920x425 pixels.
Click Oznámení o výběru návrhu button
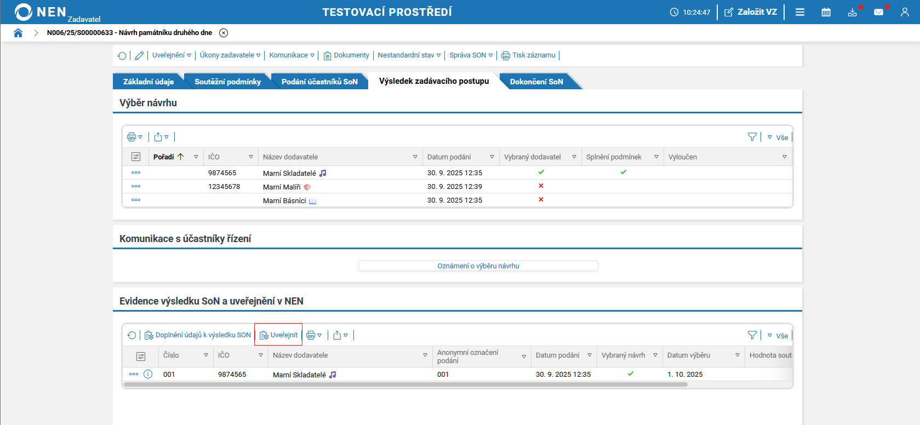click(478, 266)
